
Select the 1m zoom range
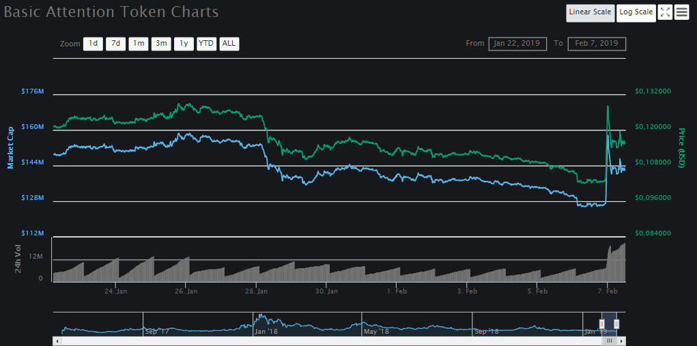138,44
